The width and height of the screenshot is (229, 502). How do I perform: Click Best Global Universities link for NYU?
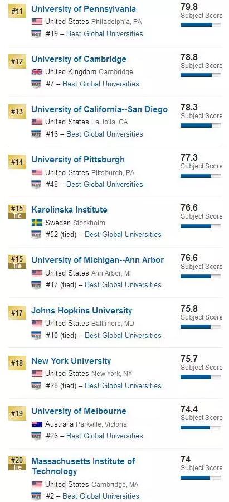point(123,386)
